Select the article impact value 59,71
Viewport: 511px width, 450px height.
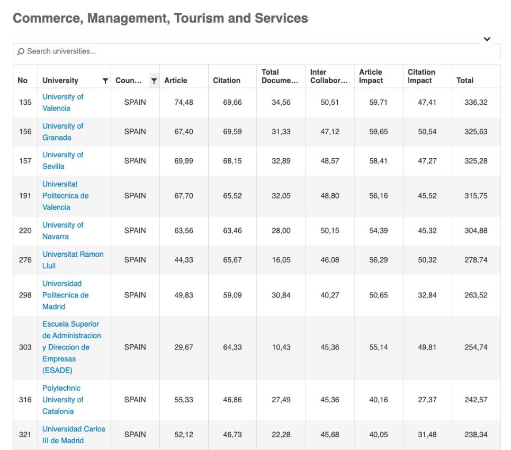tap(379, 102)
